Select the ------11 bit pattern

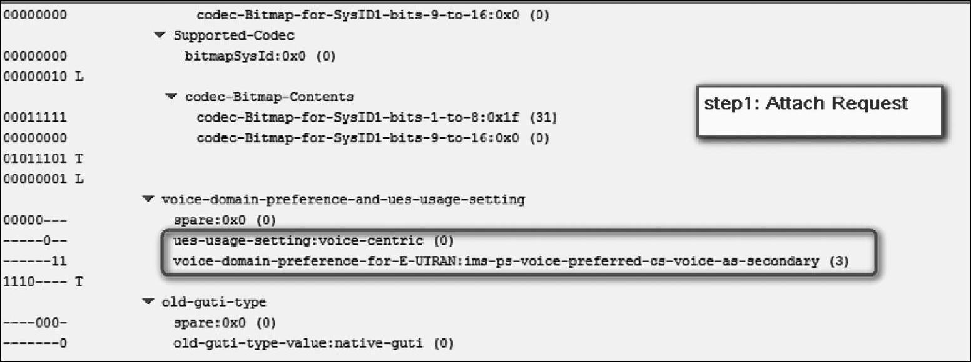pyautogui.click(x=35, y=262)
